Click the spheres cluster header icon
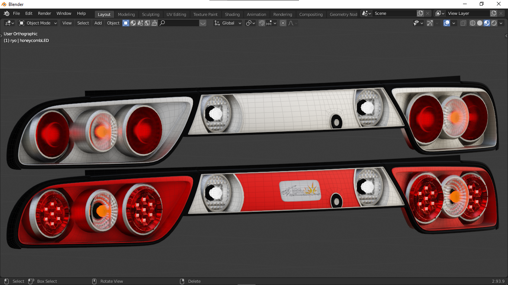Viewport: 508px width, 285px height. pyautogui.click(x=140, y=23)
